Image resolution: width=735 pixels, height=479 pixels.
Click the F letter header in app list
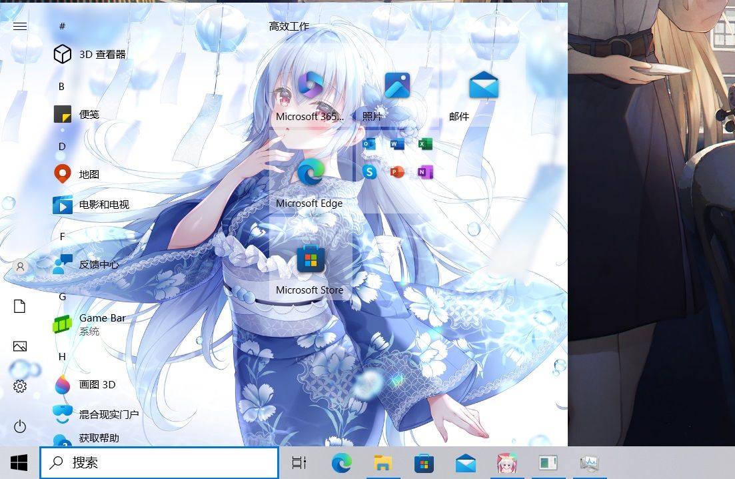pyautogui.click(x=62, y=236)
